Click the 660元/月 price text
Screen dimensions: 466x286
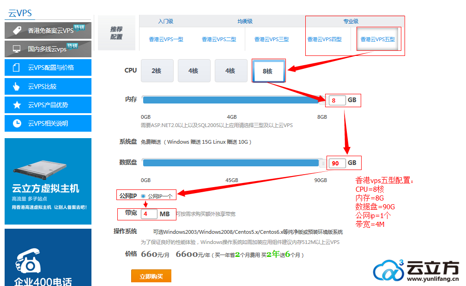click(x=155, y=255)
